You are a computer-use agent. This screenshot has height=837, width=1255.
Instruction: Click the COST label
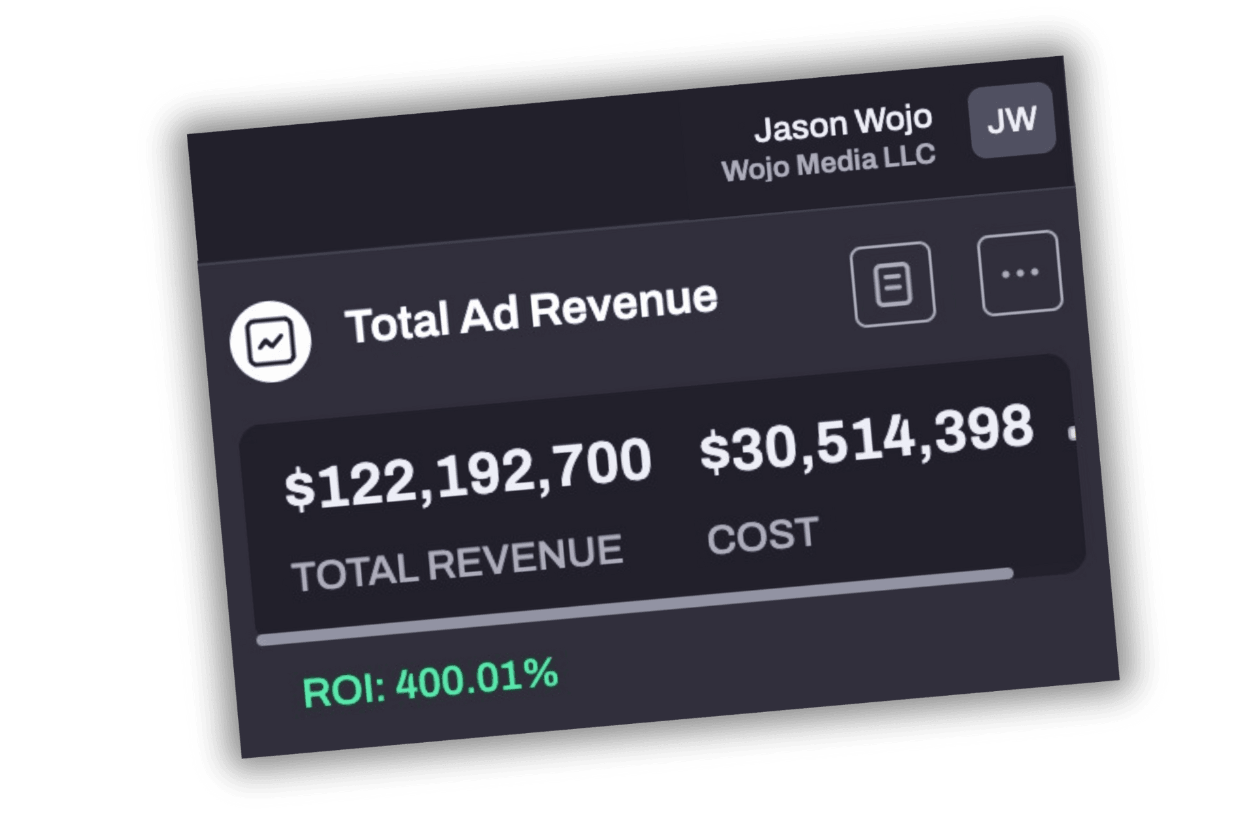coord(763,535)
